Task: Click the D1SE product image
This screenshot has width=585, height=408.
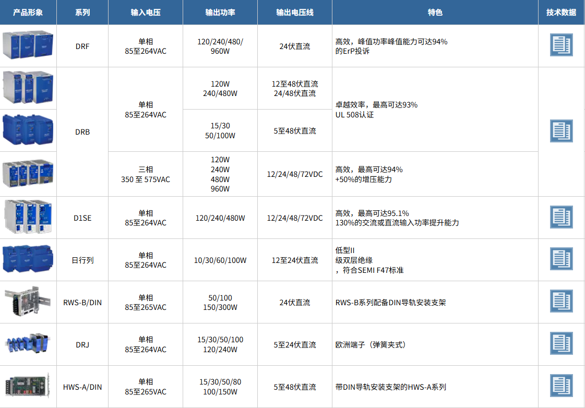Action: pyautogui.click(x=28, y=217)
